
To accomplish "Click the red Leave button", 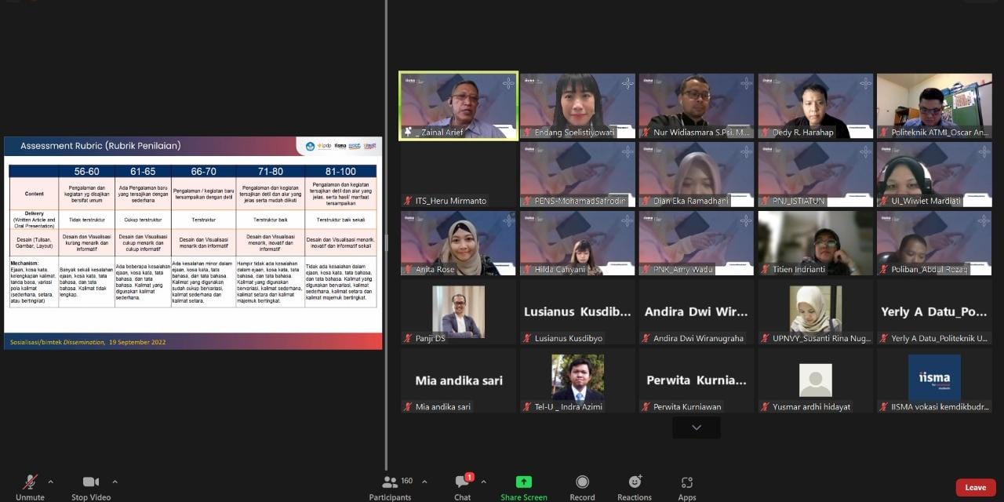I will [976, 487].
